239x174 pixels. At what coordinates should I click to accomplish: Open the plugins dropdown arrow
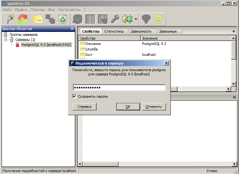(136, 19)
